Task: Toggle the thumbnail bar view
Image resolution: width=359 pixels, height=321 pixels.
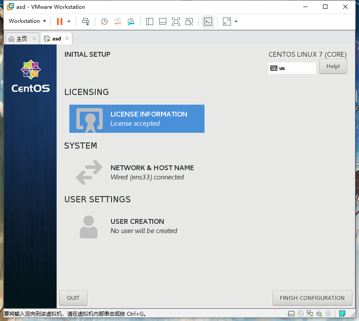Action: click(163, 22)
